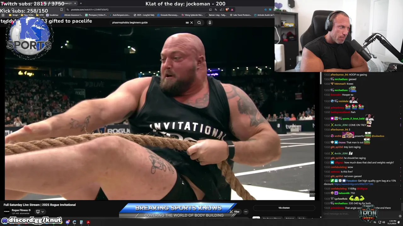Click the video title Full Saturday Live Stream

40,205
